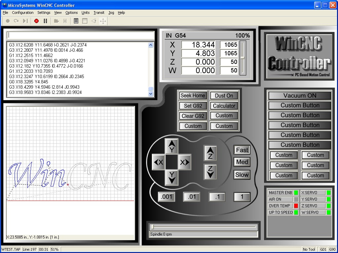Click the red abort/stop toolbar icon
The height and width of the screenshot is (253, 338).
pyautogui.click(x=36, y=21)
